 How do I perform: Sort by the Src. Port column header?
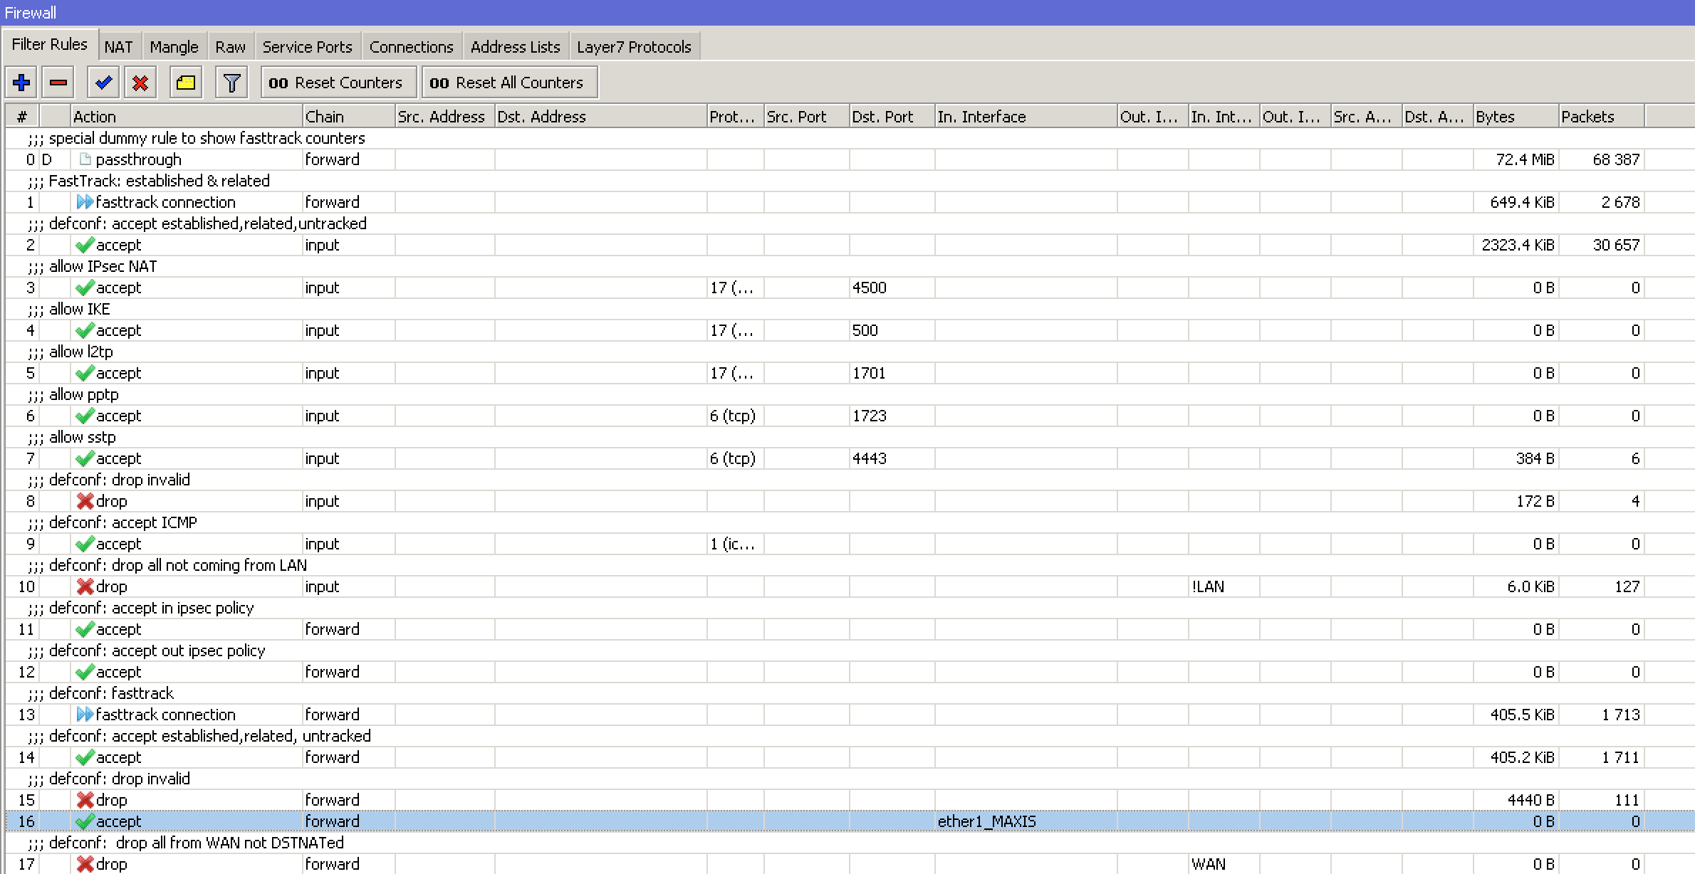(806, 117)
